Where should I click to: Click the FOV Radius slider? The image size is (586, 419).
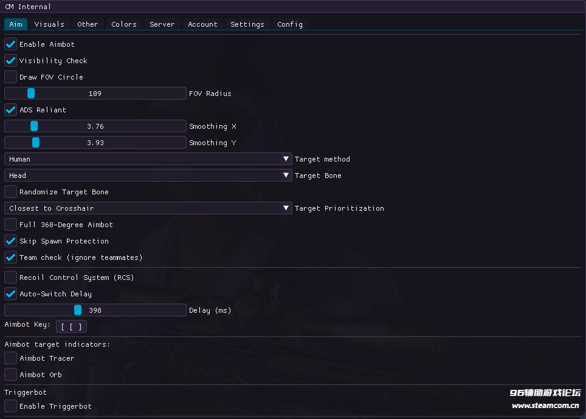pos(95,94)
